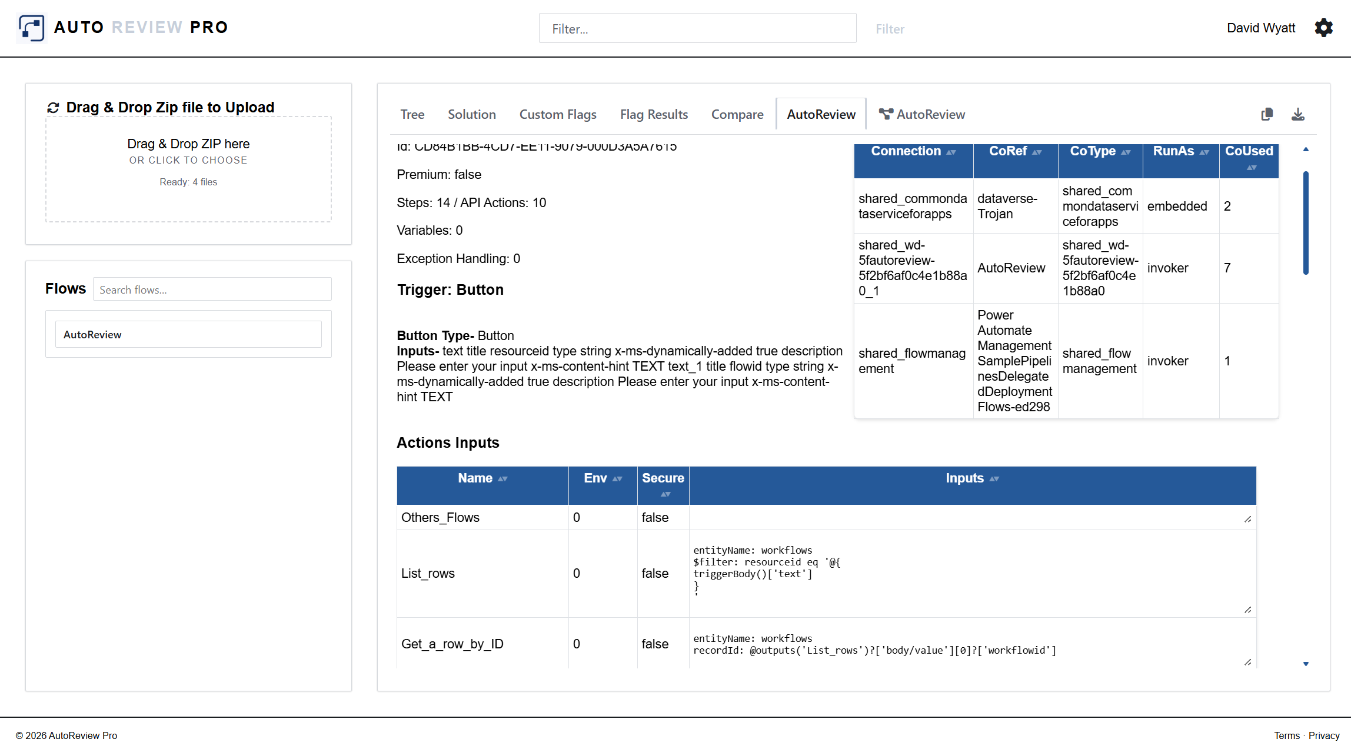Click resize handle of List_rows inputs

point(1247,610)
